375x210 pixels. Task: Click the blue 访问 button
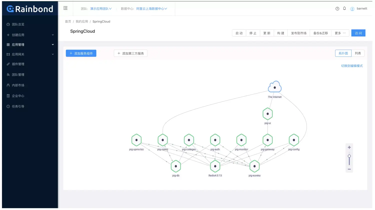(358, 33)
